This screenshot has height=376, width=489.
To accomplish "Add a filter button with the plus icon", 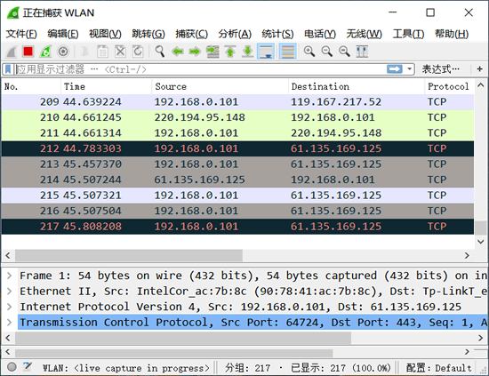I will [x=479, y=69].
